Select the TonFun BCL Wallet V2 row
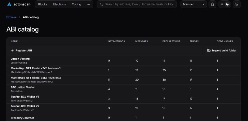 point(123,108)
